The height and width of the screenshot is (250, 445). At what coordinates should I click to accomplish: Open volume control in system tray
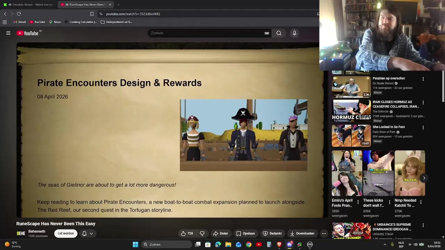coord(415,244)
